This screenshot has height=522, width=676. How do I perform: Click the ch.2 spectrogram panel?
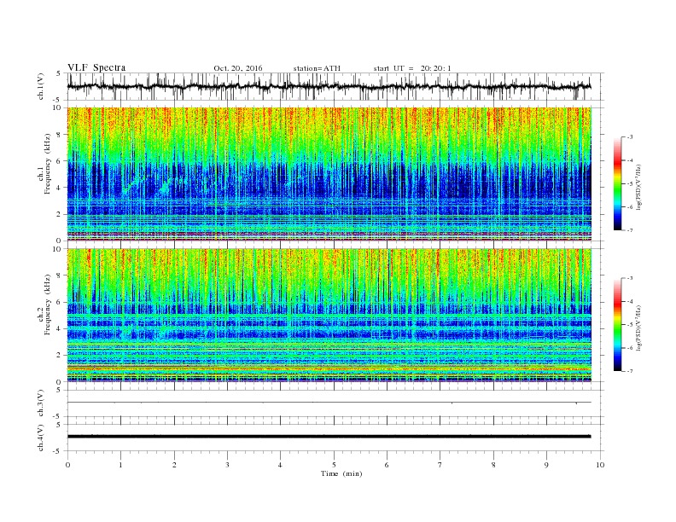pos(329,315)
